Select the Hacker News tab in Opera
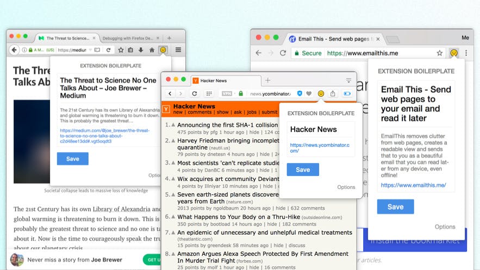The height and width of the screenshot is (270, 480). [227, 81]
